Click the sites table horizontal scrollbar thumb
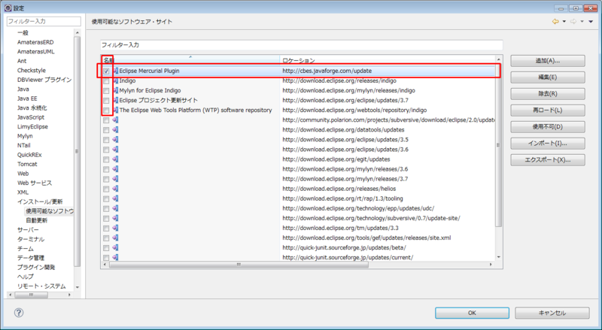Screen dimensions: 602x330 coord(239,265)
